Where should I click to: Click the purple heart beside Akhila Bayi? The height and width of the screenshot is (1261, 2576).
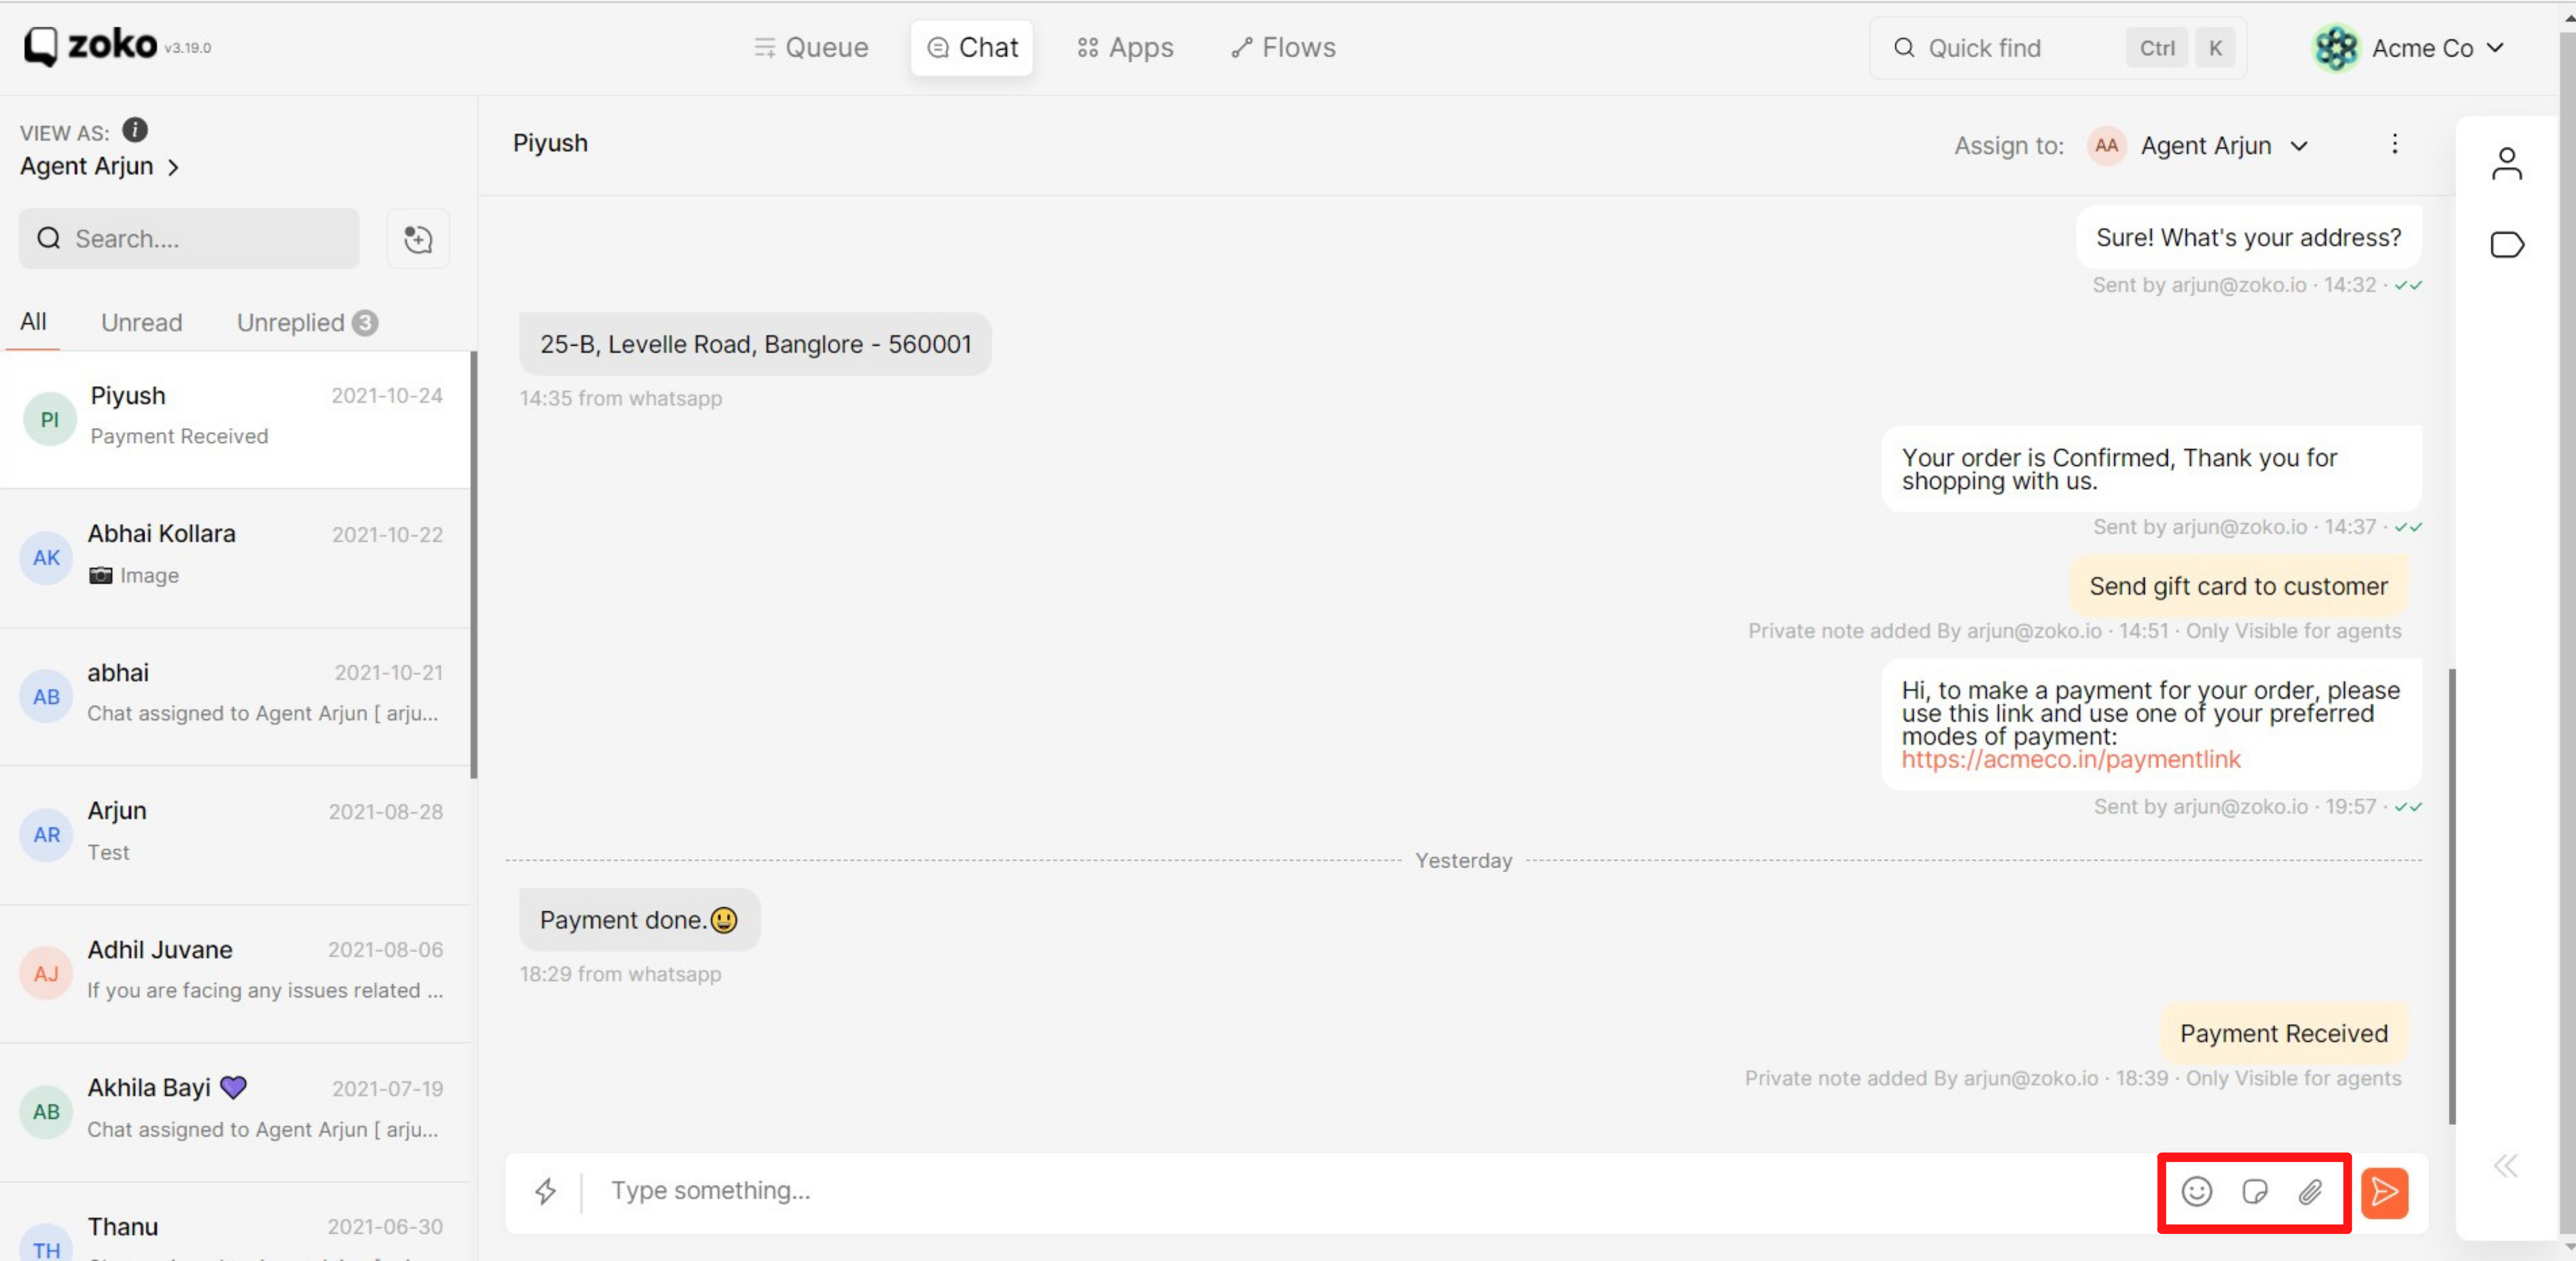[233, 1088]
